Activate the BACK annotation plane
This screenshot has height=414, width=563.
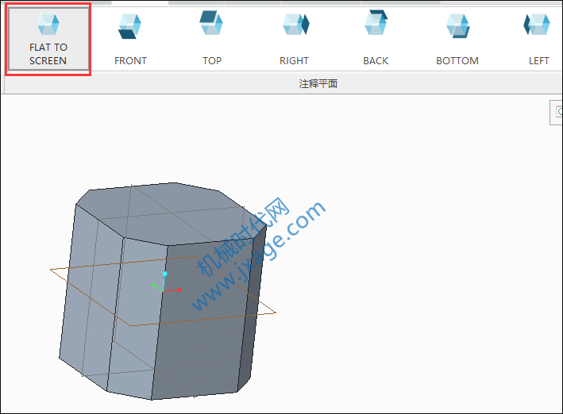tap(376, 39)
